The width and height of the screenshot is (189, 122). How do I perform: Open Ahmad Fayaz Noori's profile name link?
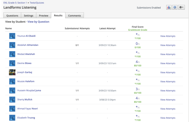point(28,109)
